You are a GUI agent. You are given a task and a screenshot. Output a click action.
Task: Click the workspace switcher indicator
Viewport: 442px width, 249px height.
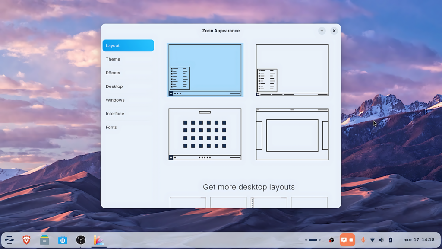(x=313, y=240)
